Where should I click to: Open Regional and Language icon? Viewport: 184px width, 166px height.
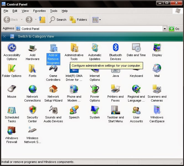click(x=136, y=89)
